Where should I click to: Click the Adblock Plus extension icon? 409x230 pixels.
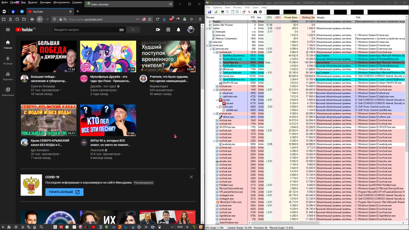[x=171, y=19]
